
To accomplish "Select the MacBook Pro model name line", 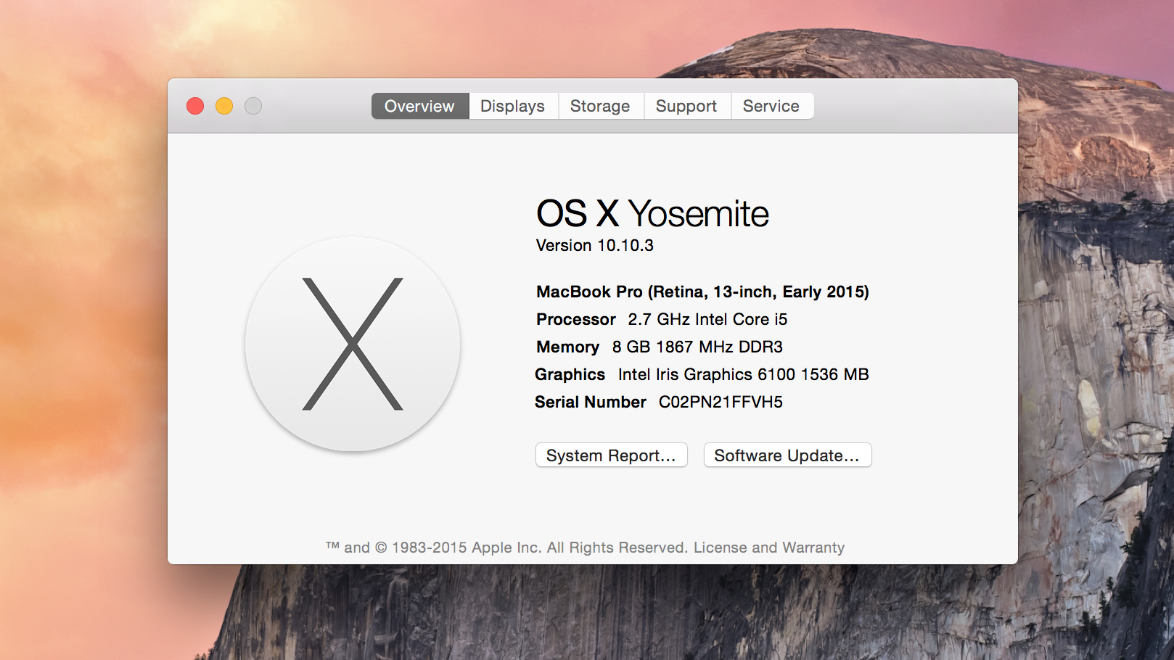I will [702, 292].
